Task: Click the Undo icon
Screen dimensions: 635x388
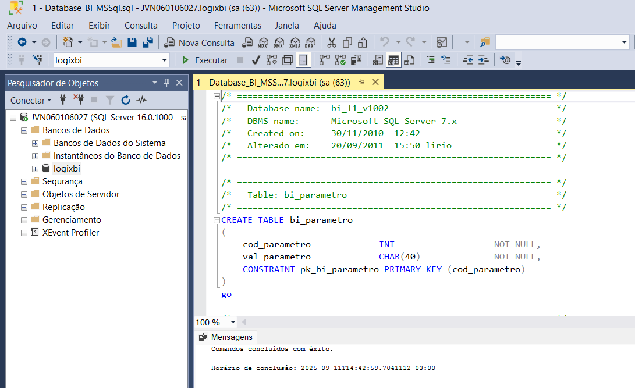Action: tap(384, 42)
